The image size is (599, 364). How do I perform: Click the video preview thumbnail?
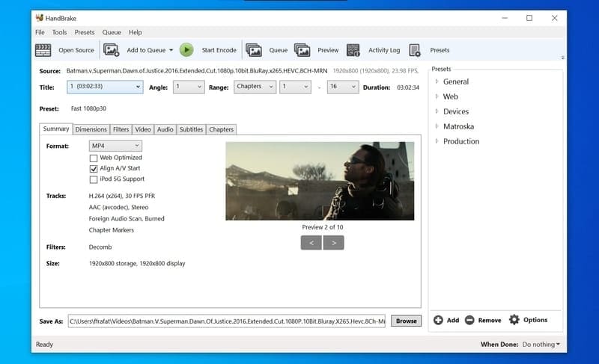tap(320, 181)
